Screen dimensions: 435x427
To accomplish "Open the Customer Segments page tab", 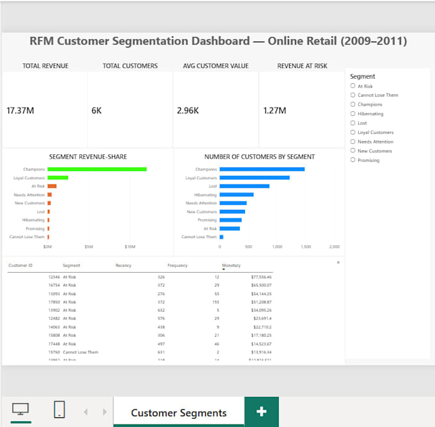I will click(x=178, y=412).
